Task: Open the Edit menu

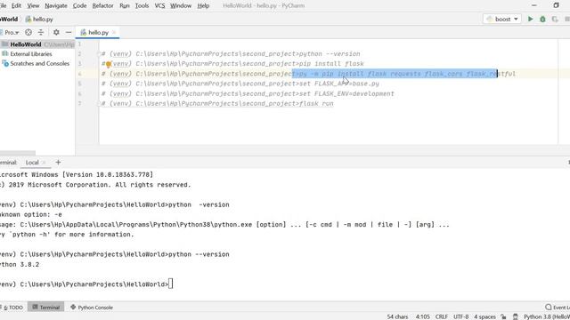Action: tap(16, 6)
